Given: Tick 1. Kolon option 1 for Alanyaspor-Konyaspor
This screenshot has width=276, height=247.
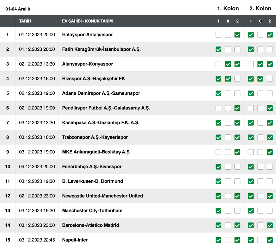Looking at the screenshot, I should [218, 64].
